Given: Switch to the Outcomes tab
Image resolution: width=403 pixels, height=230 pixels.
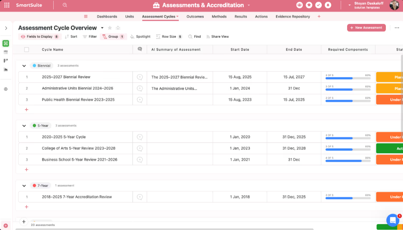Looking at the screenshot, I should point(195,16).
